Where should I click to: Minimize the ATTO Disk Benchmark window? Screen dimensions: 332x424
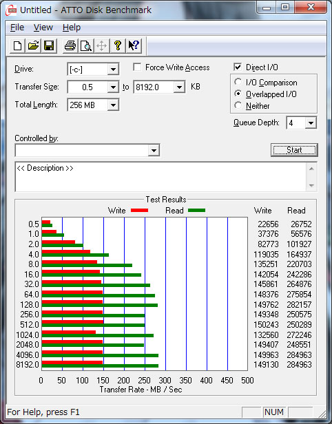pyautogui.click(x=267, y=8)
